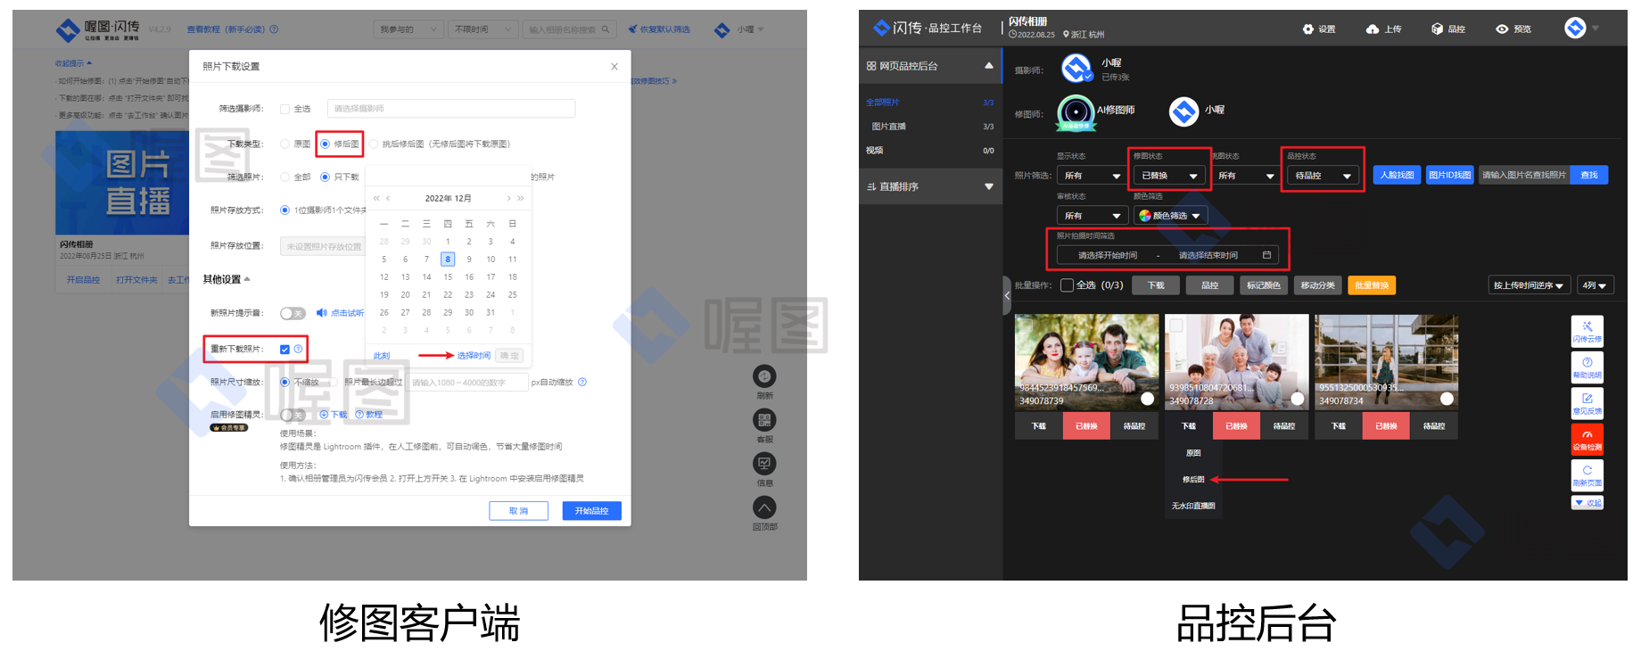Click the help icon next to 重新下载照片
Viewport: 1641px width, 651px height.
[x=298, y=349]
